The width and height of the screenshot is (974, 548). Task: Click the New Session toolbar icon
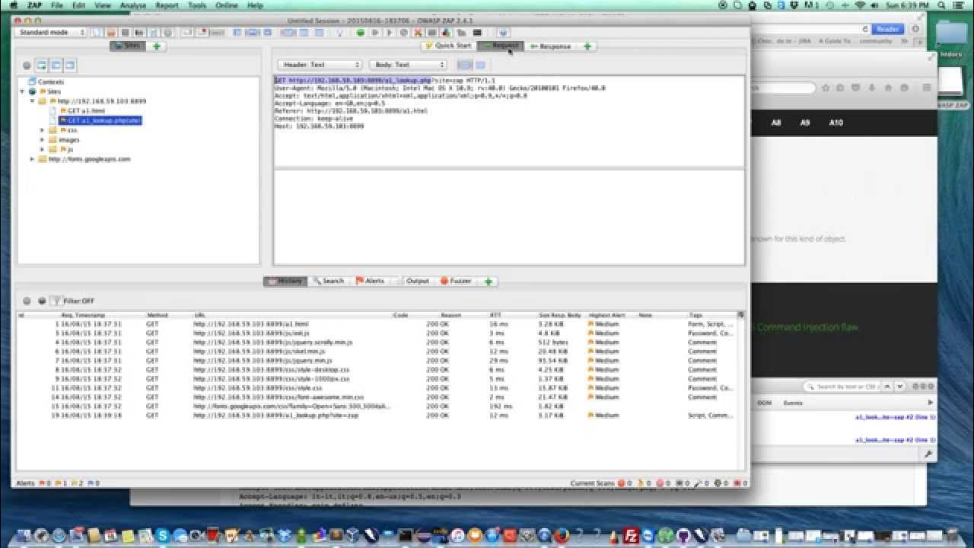(97, 32)
